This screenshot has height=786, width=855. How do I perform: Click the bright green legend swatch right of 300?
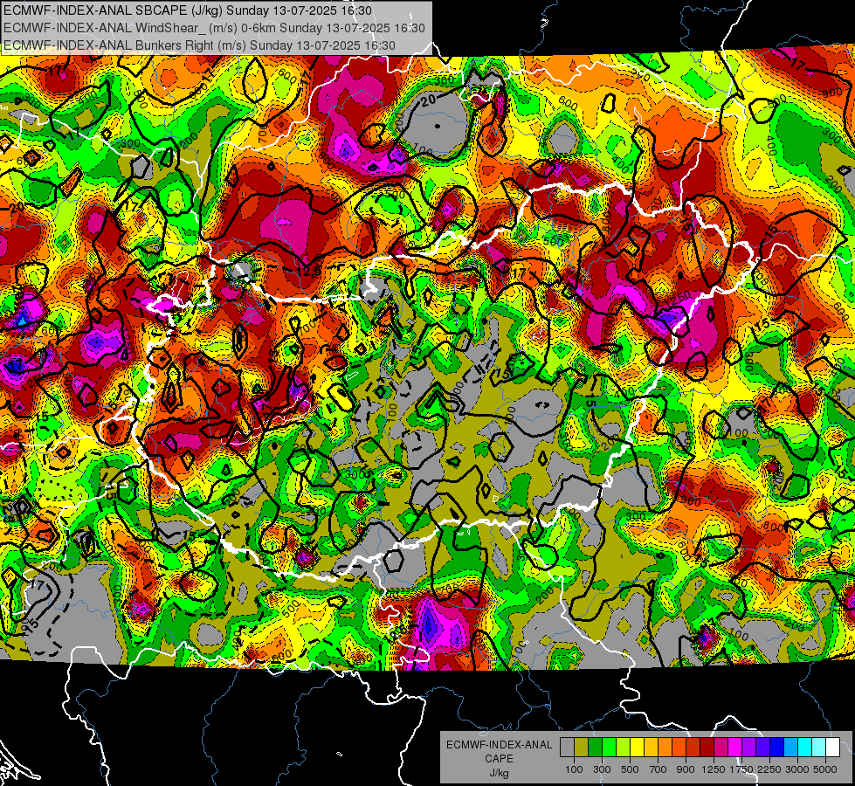coord(609,747)
